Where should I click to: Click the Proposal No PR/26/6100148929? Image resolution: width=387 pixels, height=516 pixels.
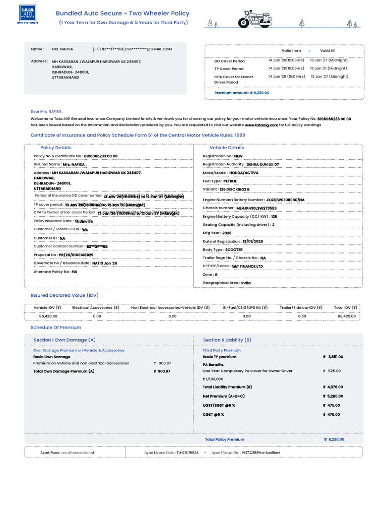76,254
